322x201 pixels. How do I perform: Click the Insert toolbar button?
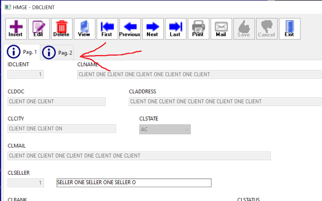point(16,29)
